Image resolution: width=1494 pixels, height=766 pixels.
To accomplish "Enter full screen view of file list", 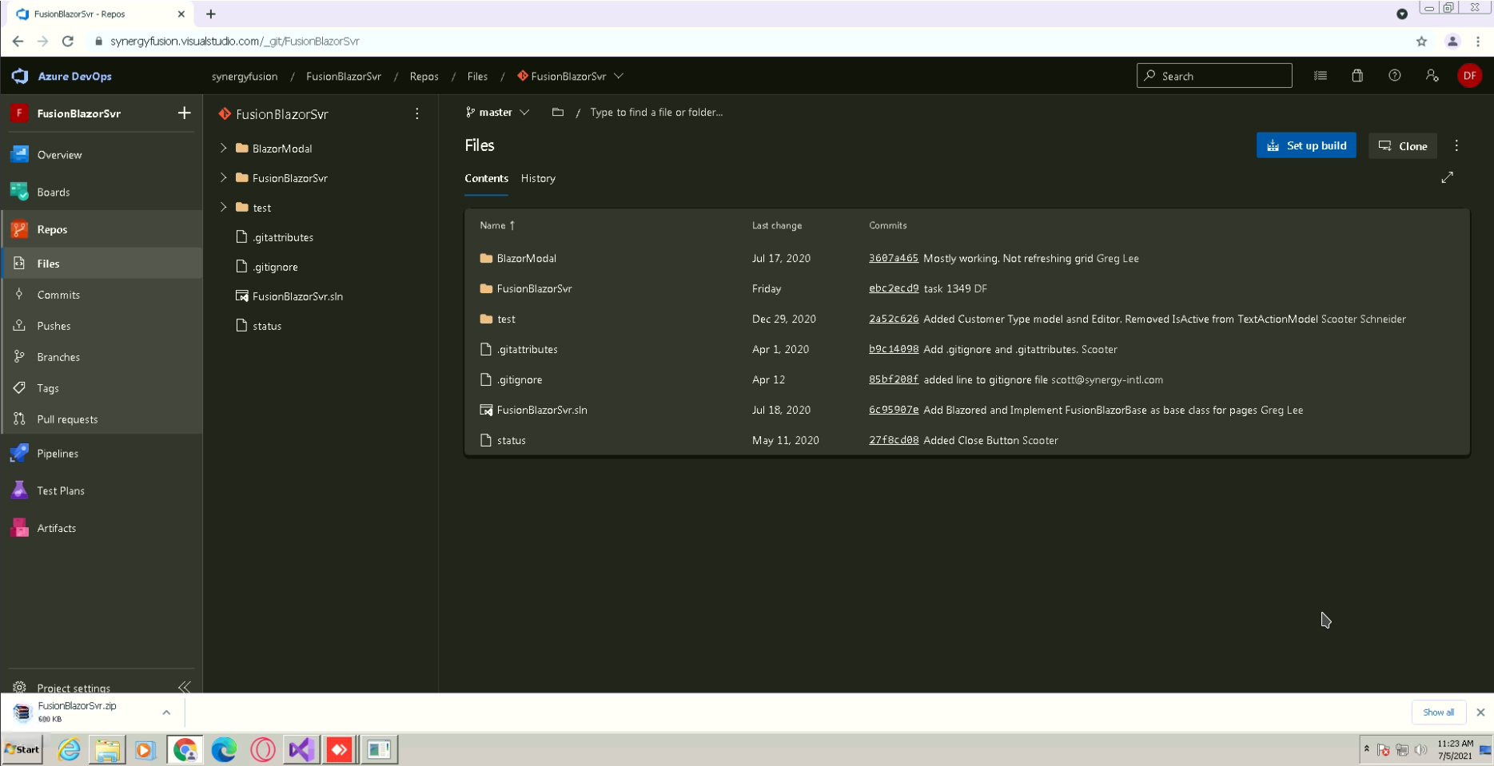I will pyautogui.click(x=1448, y=177).
